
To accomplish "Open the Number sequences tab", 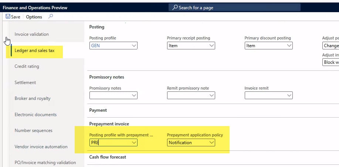I will pos(33,131).
